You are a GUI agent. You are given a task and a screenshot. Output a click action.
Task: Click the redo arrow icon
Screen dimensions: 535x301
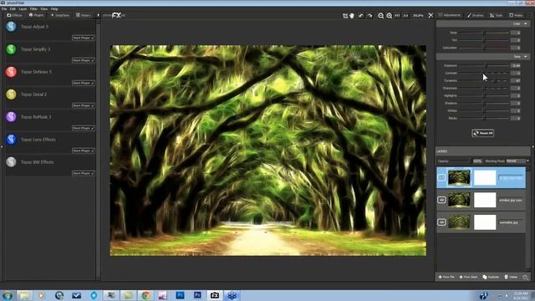click(x=369, y=16)
